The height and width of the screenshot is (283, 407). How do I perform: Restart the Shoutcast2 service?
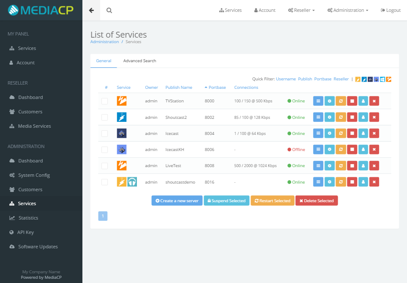click(341, 117)
